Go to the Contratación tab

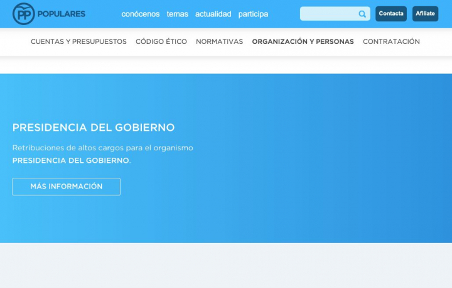coord(391,42)
